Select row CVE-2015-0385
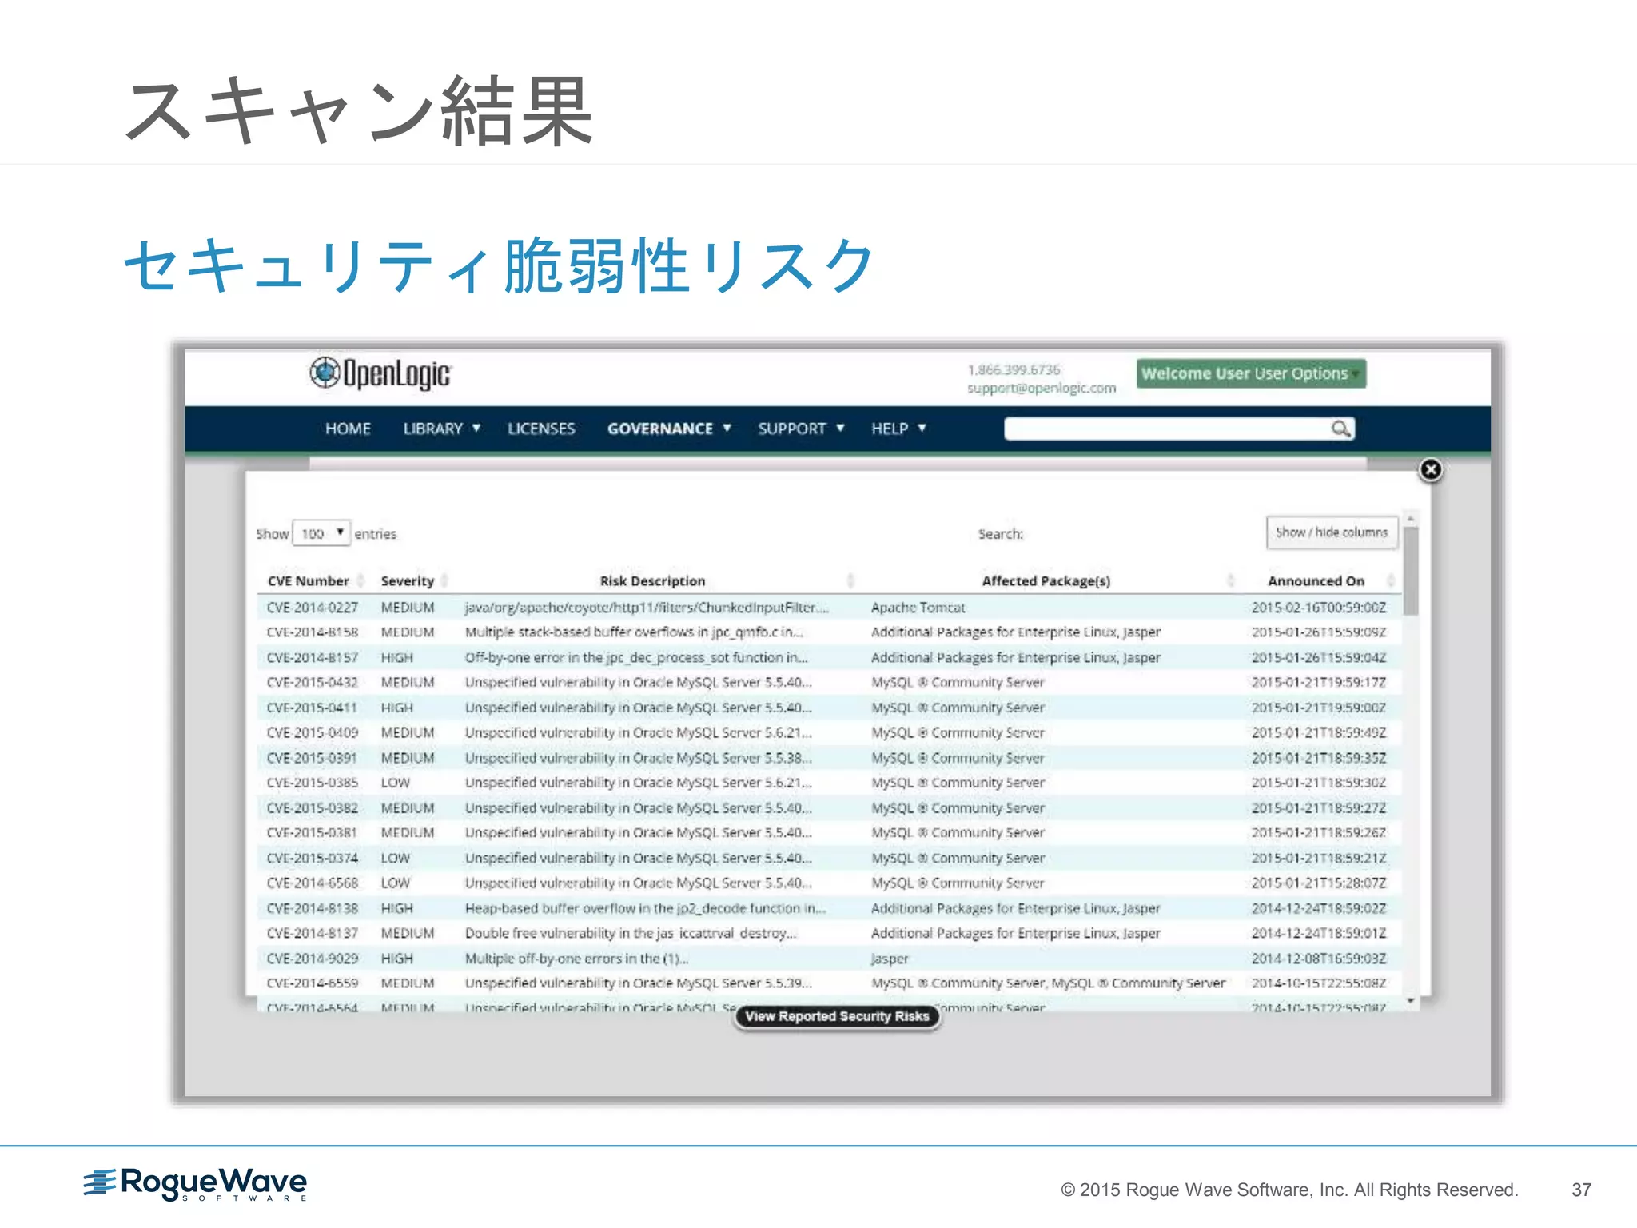1637x1228 pixels. click(x=829, y=783)
